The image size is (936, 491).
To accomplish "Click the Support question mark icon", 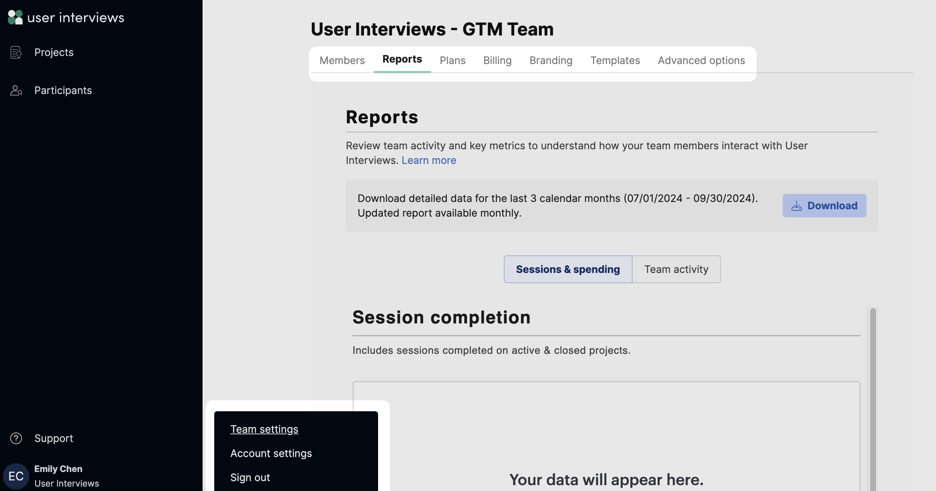I will (16, 438).
